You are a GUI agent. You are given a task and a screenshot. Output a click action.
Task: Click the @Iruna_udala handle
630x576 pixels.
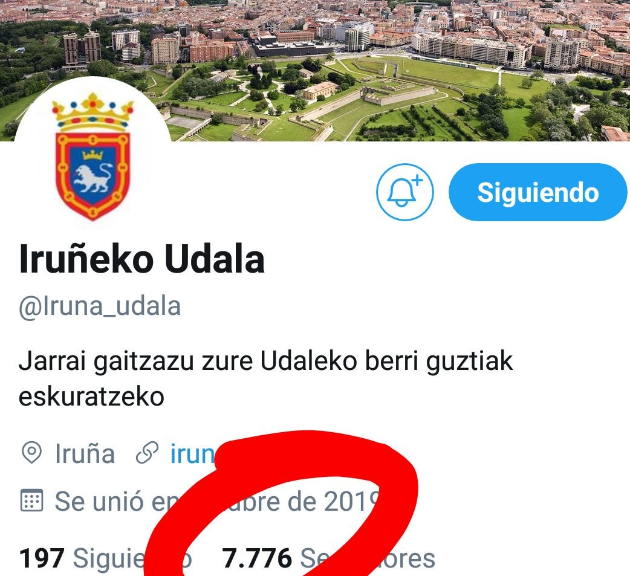(x=100, y=306)
